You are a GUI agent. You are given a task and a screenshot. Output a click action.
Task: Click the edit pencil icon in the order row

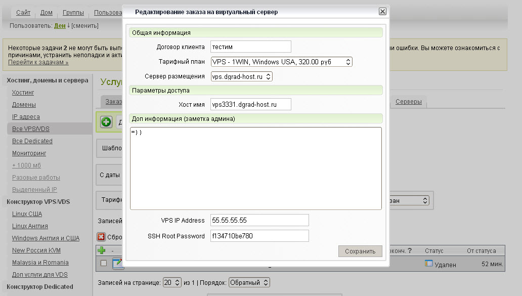[117, 263]
